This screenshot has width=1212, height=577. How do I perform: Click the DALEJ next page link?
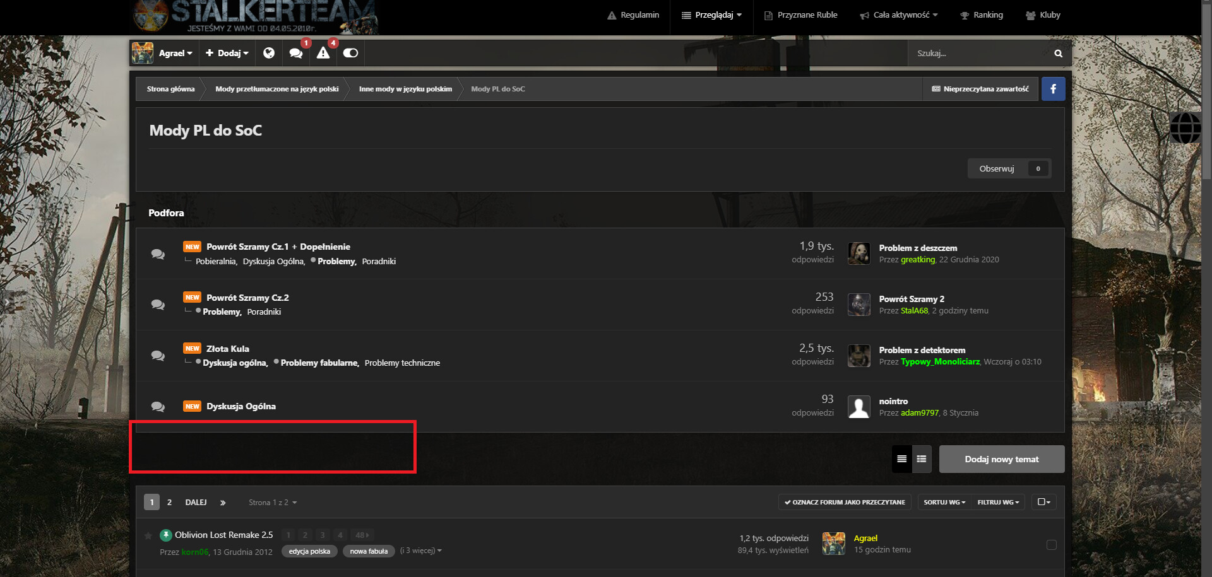tap(196, 503)
